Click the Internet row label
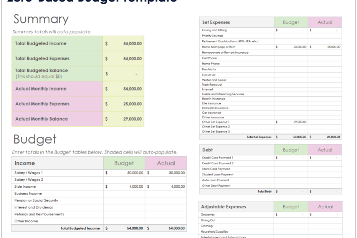 pyautogui.click(x=208, y=89)
